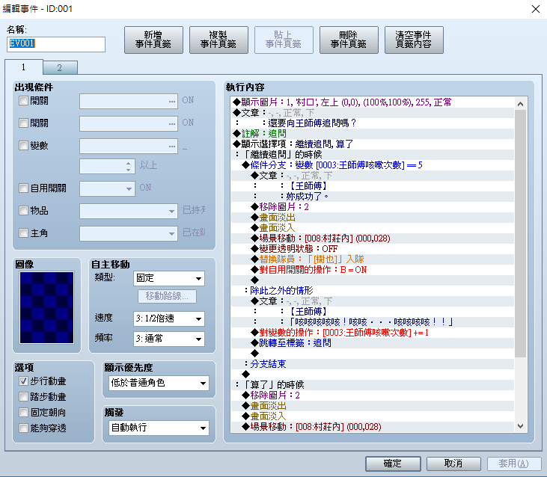Click 清空事件頁籤內容 button

pos(414,40)
